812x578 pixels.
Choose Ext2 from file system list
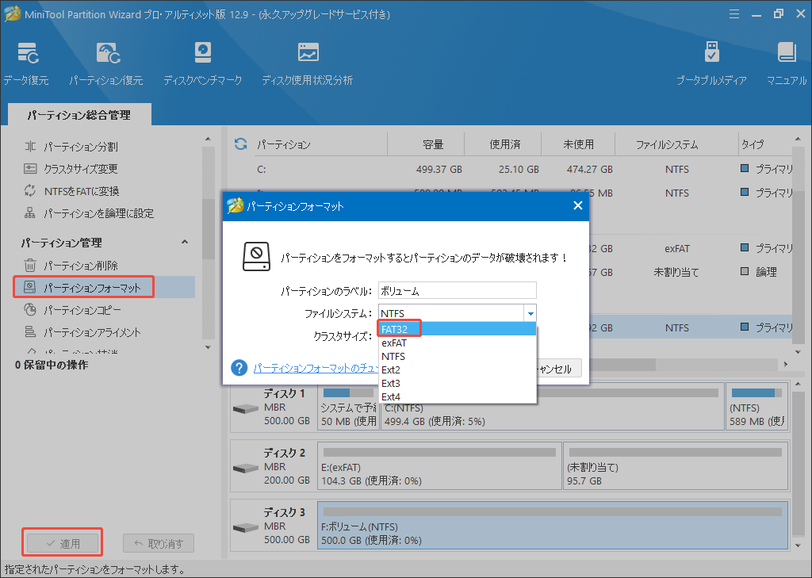click(x=458, y=369)
